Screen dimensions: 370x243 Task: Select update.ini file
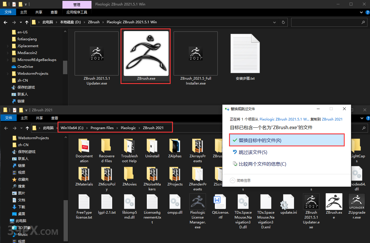[x=289, y=204]
